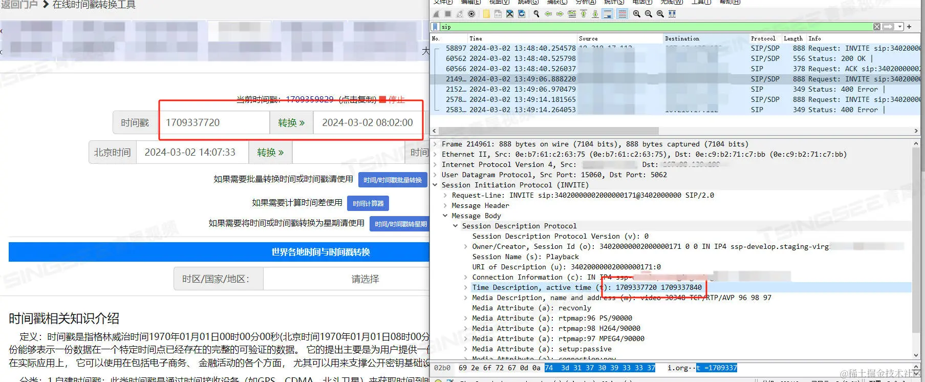
Task: Go back via 返回门户 breadcrumb link
Action: coord(19,5)
